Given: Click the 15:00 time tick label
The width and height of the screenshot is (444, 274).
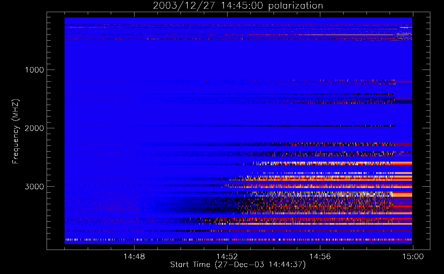Looking at the screenshot, I should (x=413, y=257).
